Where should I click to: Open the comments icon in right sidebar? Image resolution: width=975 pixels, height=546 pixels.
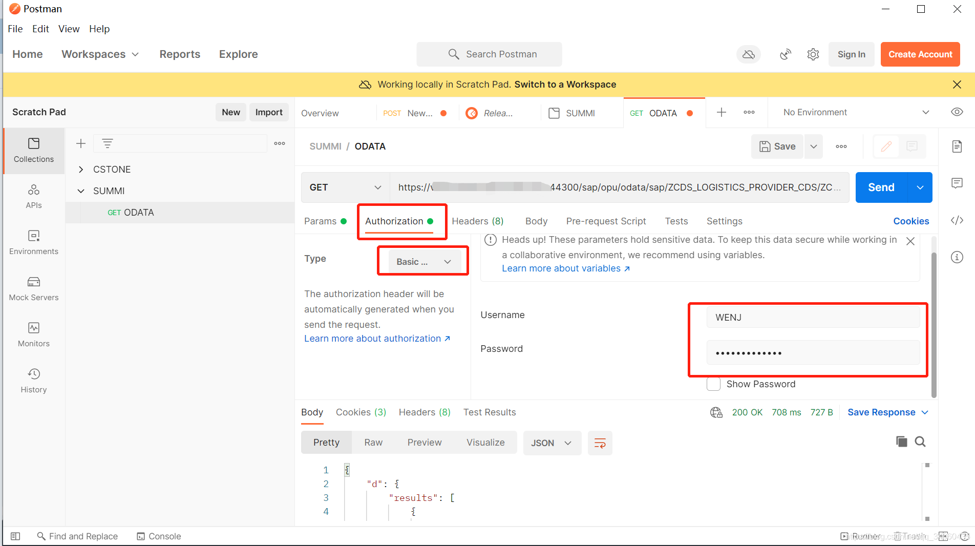(957, 183)
